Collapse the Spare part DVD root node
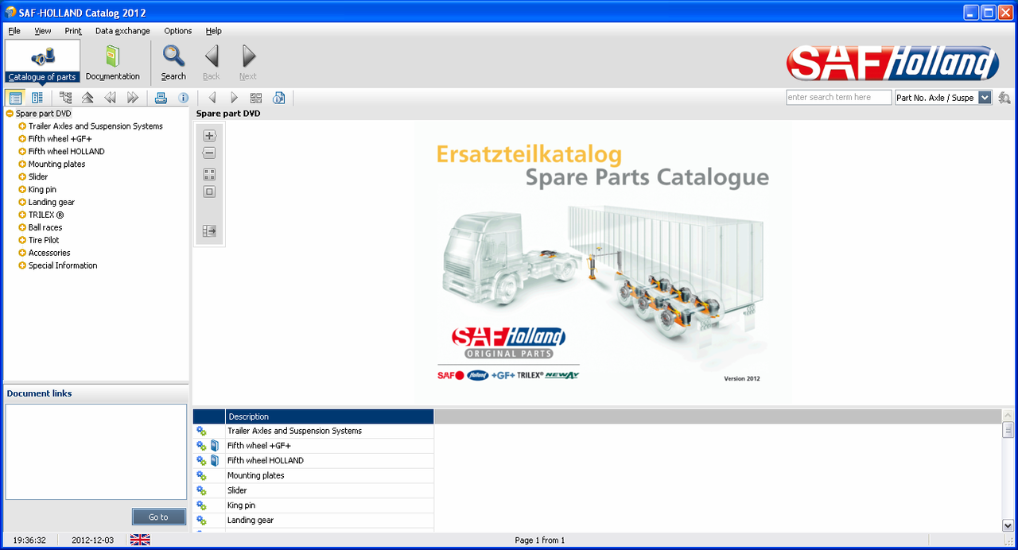 pos(10,114)
